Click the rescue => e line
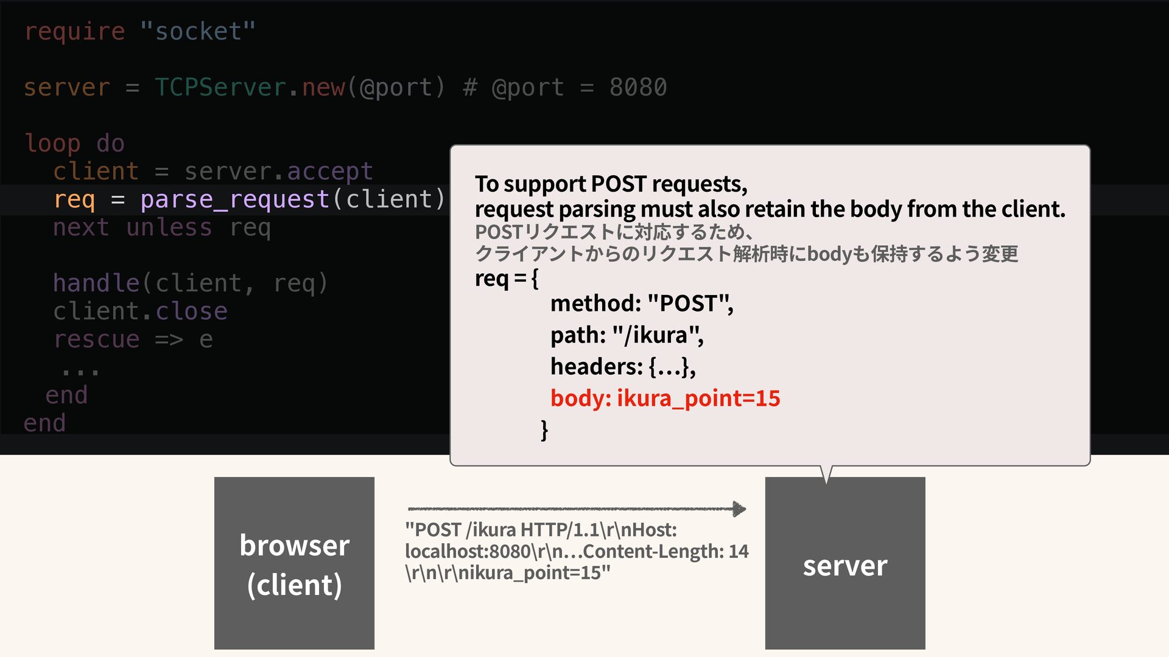This screenshot has height=657, width=1169. coord(133,339)
